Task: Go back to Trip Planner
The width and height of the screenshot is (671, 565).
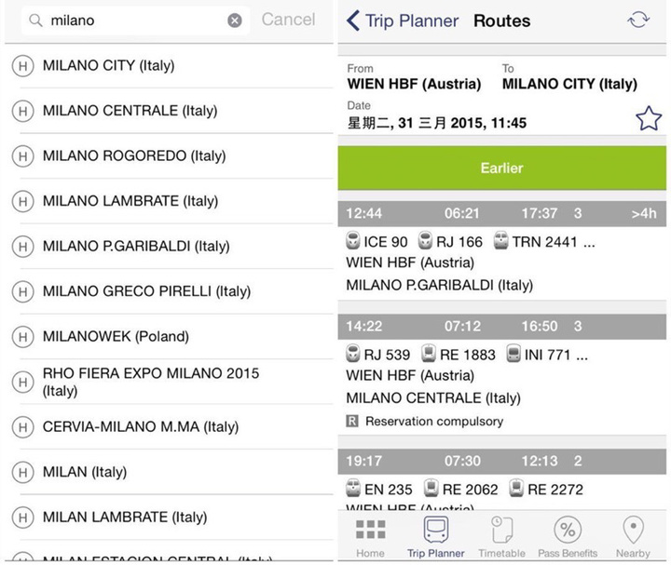Action: coord(403,20)
